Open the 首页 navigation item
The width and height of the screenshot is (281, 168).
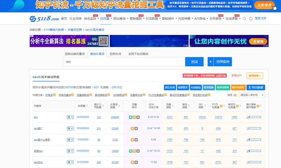coord(64,19)
